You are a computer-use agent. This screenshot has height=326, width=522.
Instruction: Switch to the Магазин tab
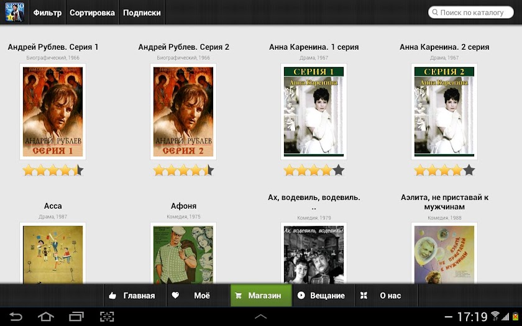pyautogui.click(x=261, y=296)
